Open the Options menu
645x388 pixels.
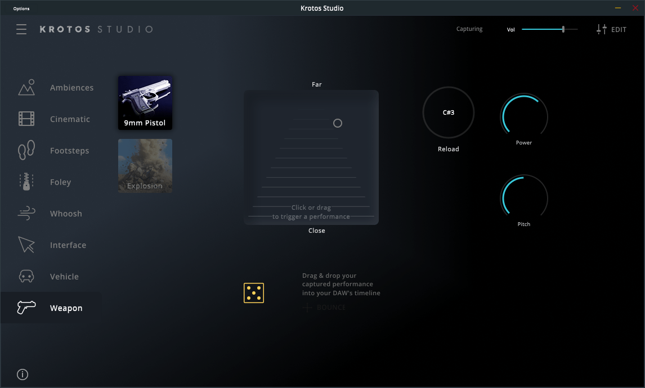(21, 8)
